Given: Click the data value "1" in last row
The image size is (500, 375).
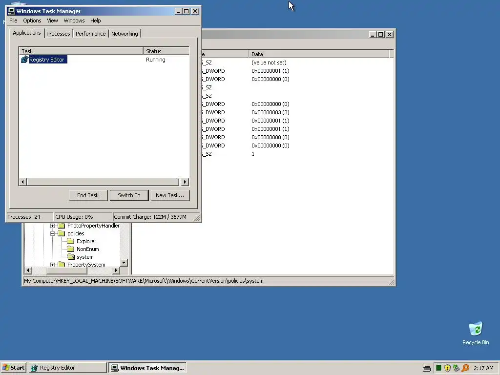Looking at the screenshot, I should coord(253,154).
